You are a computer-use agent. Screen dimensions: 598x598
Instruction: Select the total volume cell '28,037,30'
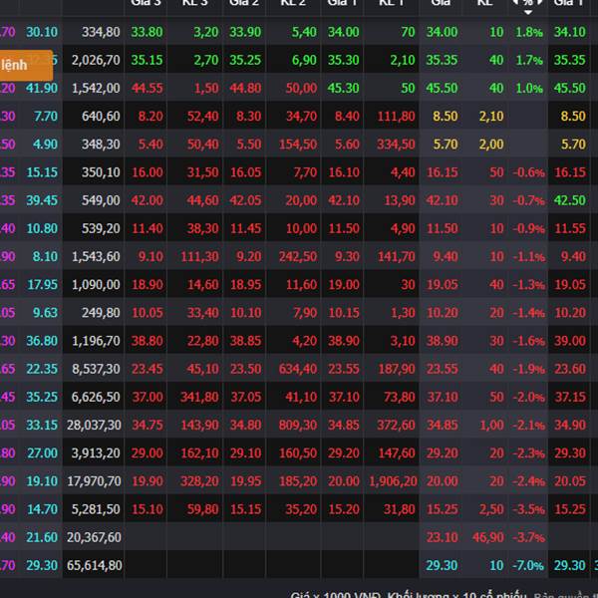pos(94,425)
